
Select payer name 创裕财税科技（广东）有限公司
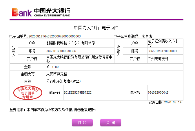(70, 43)
